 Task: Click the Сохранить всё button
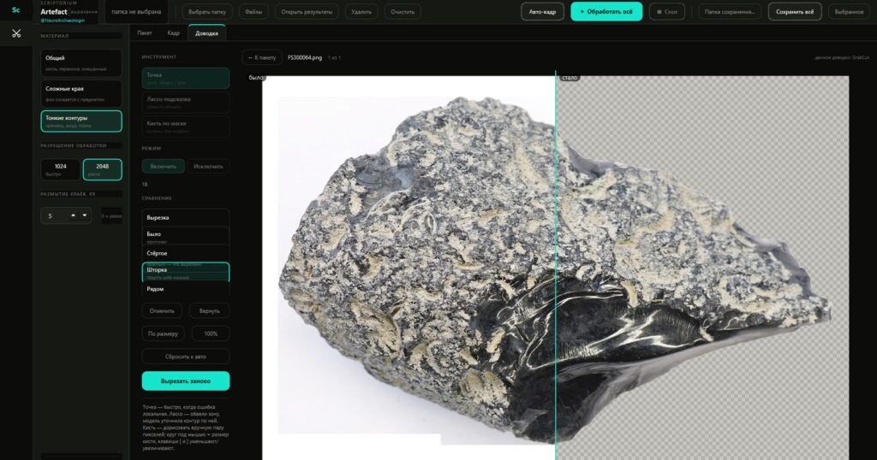coord(795,12)
